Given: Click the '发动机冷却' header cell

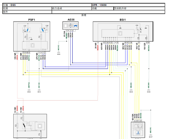Looking at the screenshot, I should [x=139, y=8].
